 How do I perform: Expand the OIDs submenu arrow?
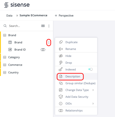(93, 104)
